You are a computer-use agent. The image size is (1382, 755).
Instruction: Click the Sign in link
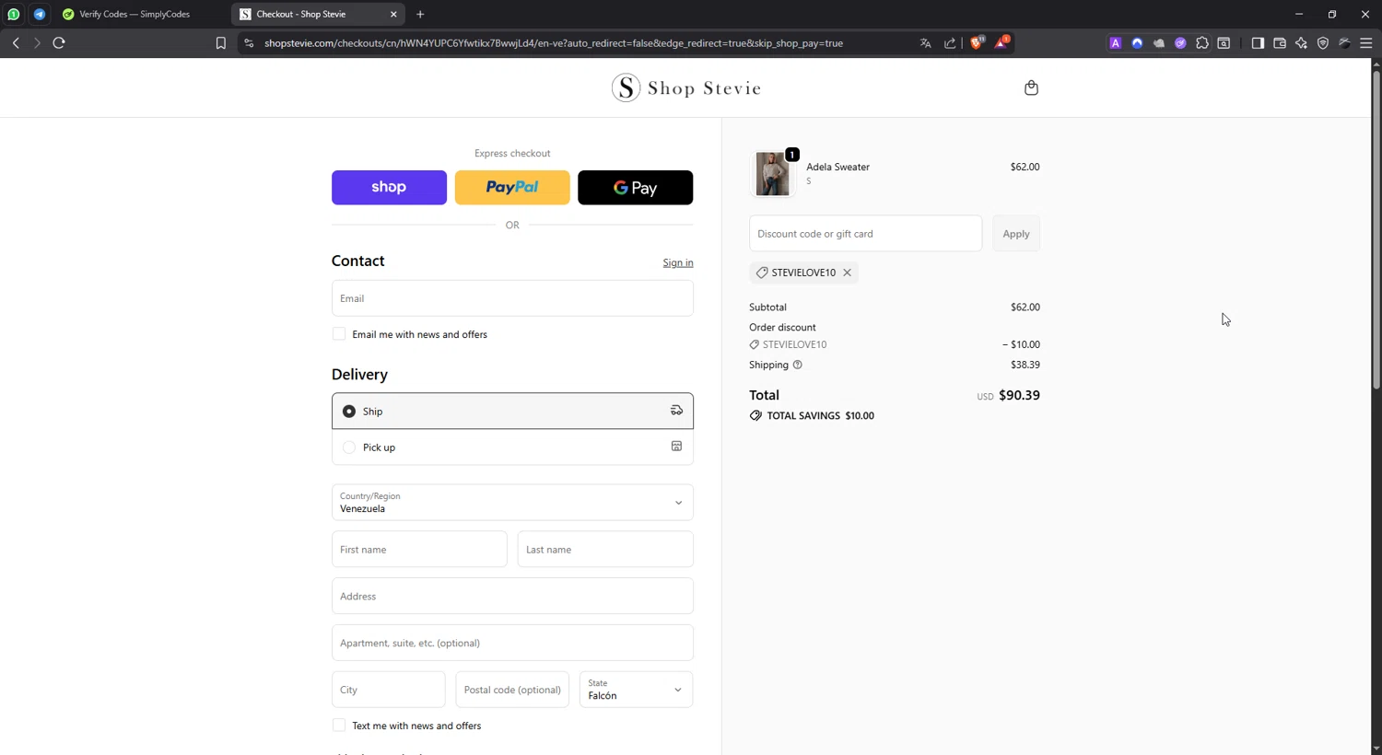click(x=678, y=262)
